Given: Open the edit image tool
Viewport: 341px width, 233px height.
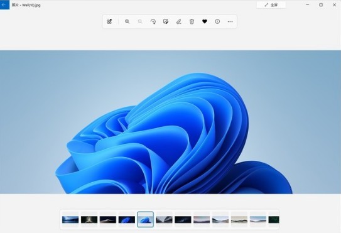Looking at the screenshot, I should (x=166, y=21).
